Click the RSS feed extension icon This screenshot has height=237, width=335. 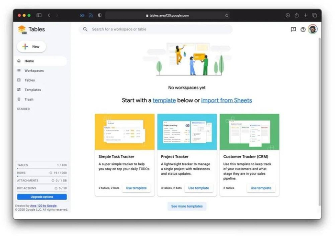[91, 15]
